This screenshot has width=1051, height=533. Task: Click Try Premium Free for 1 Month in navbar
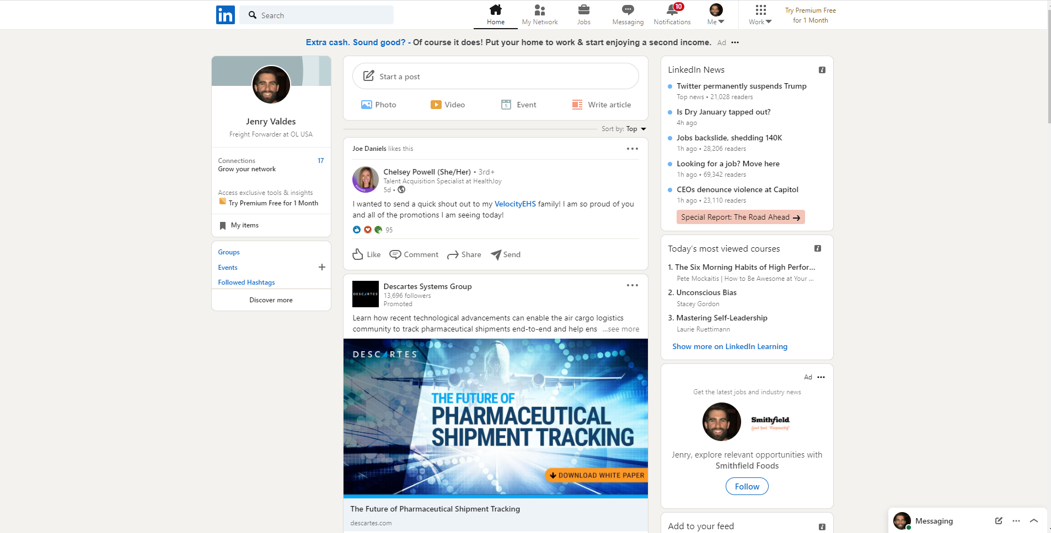click(810, 15)
